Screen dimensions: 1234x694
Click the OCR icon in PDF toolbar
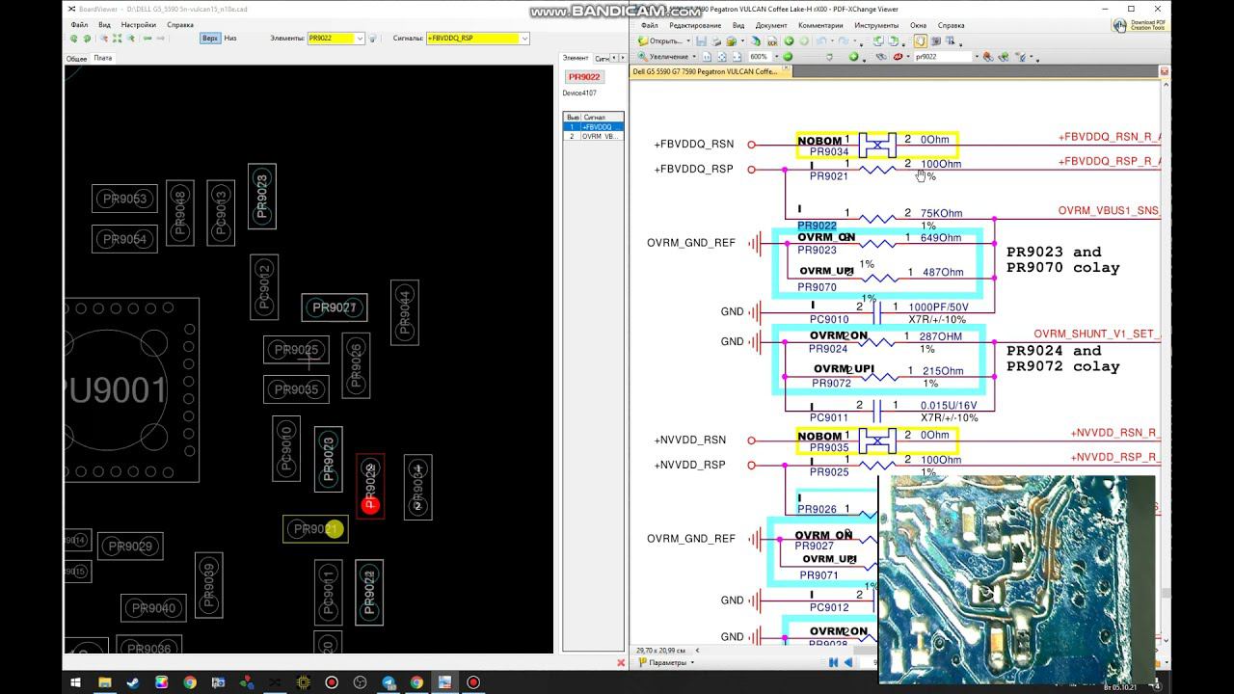pyautogui.click(x=773, y=41)
